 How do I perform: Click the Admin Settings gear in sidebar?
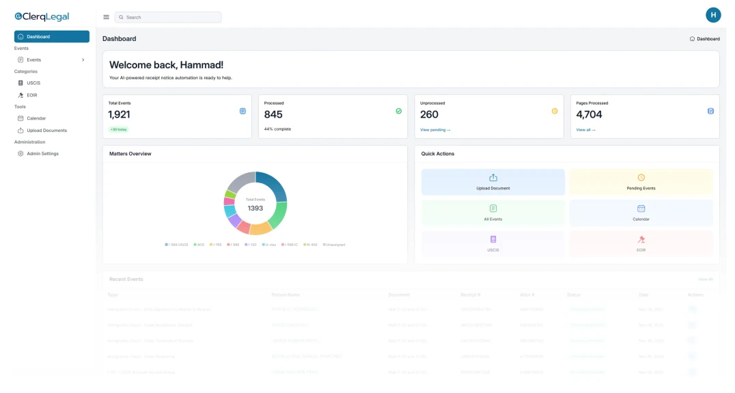coord(20,154)
